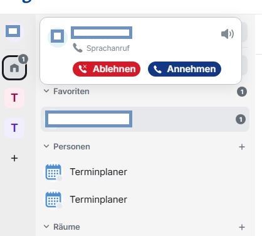The width and height of the screenshot is (262, 236).
Task: Open the first Terminplaner chat
Action: pyautogui.click(x=145, y=172)
